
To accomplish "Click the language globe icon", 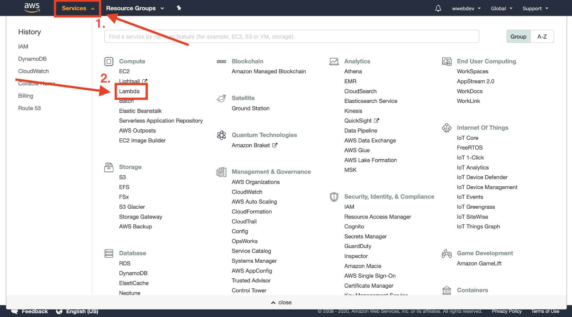I will 59,311.
